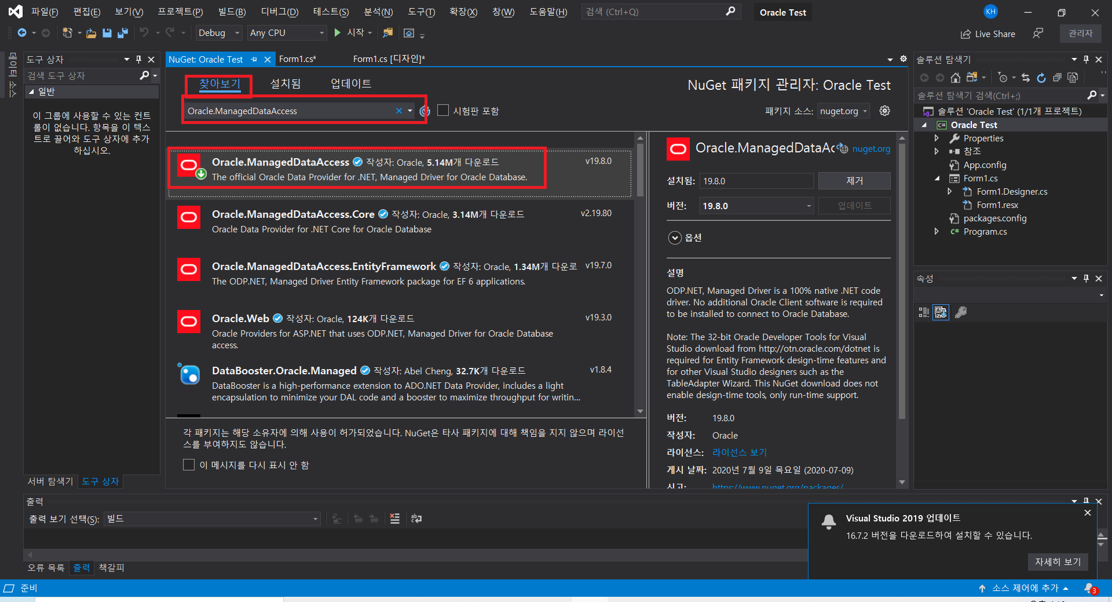1112x602 pixels.
Task: Expand the options section chevron
Action: click(675, 238)
